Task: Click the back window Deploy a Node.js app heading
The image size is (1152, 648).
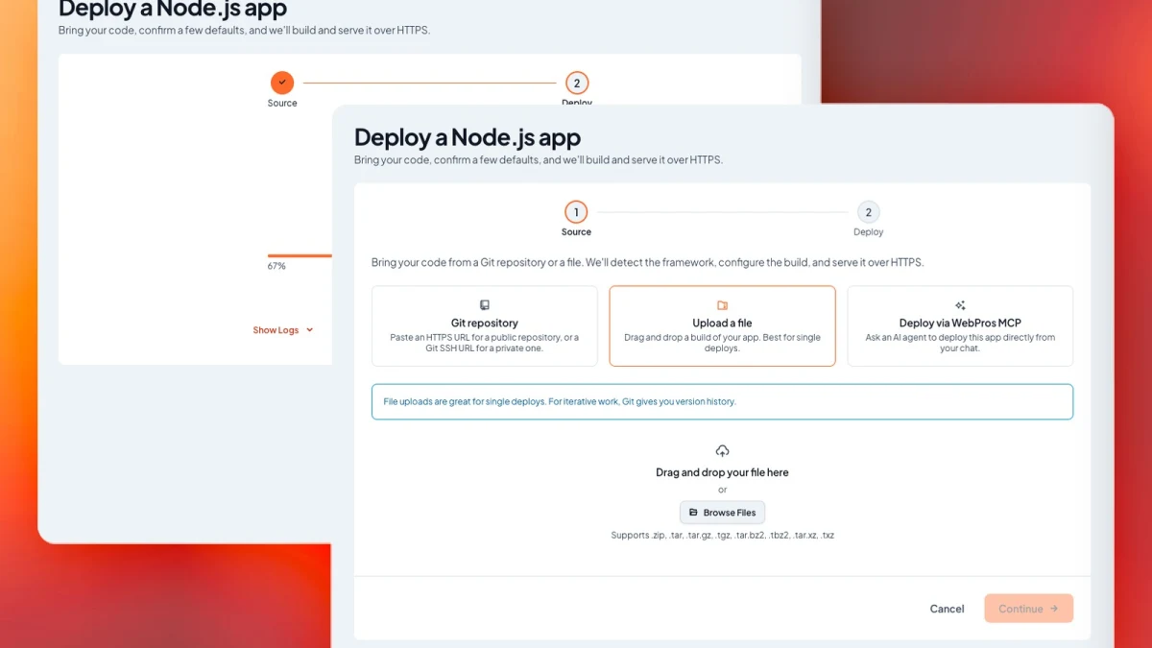Action: pos(173,10)
